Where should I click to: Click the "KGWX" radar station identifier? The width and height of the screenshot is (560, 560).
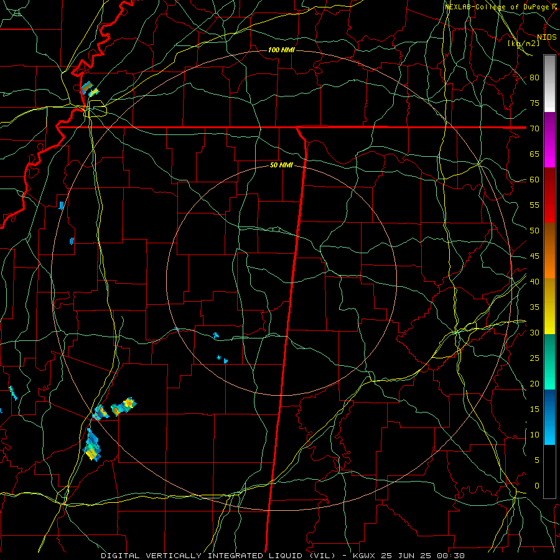pyautogui.click(x=363, y=556)
